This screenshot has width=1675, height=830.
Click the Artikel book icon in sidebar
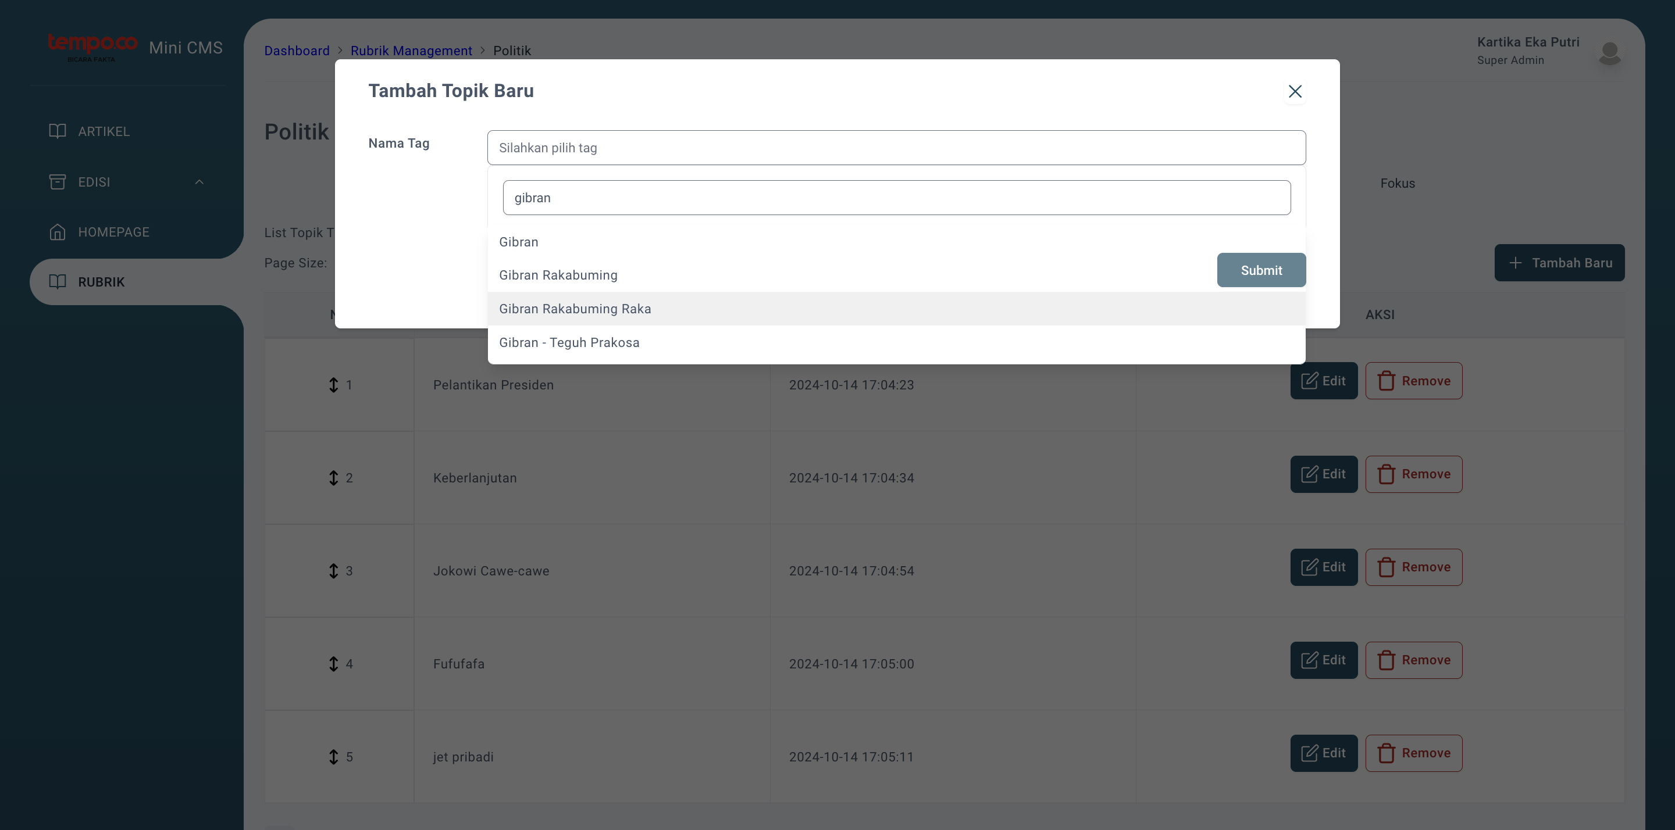click(x=57, y=131)
